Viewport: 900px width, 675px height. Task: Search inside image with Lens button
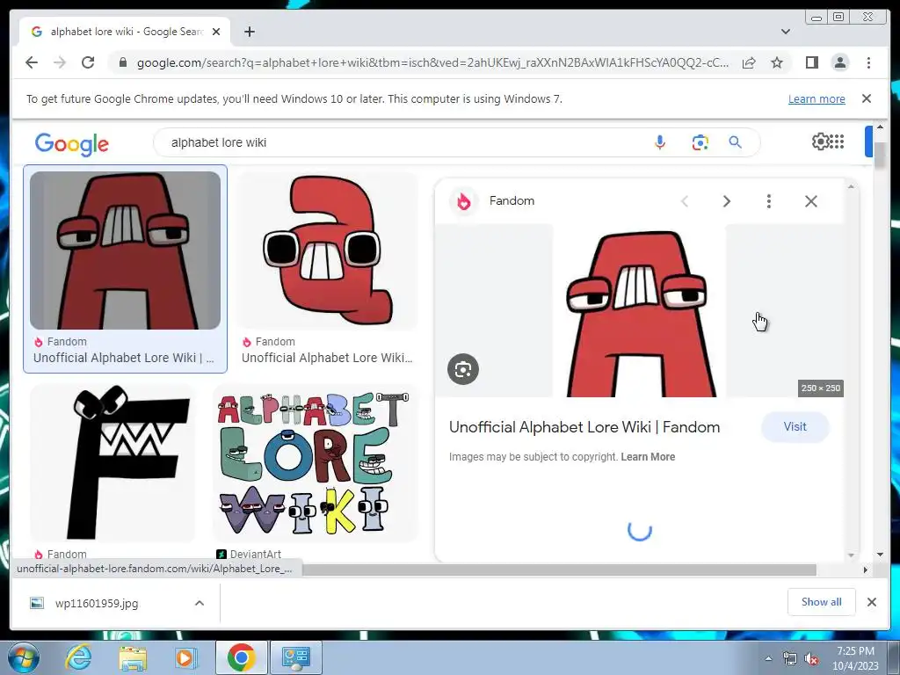[x=463, y=369]
